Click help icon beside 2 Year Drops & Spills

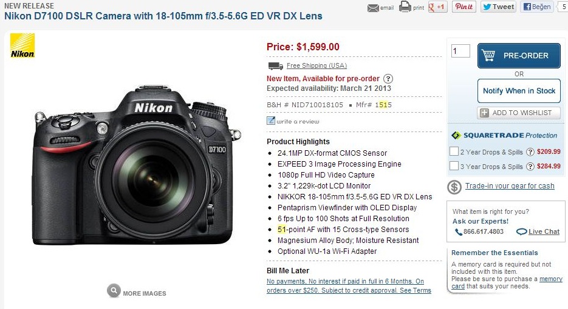[x=530, y=152]
